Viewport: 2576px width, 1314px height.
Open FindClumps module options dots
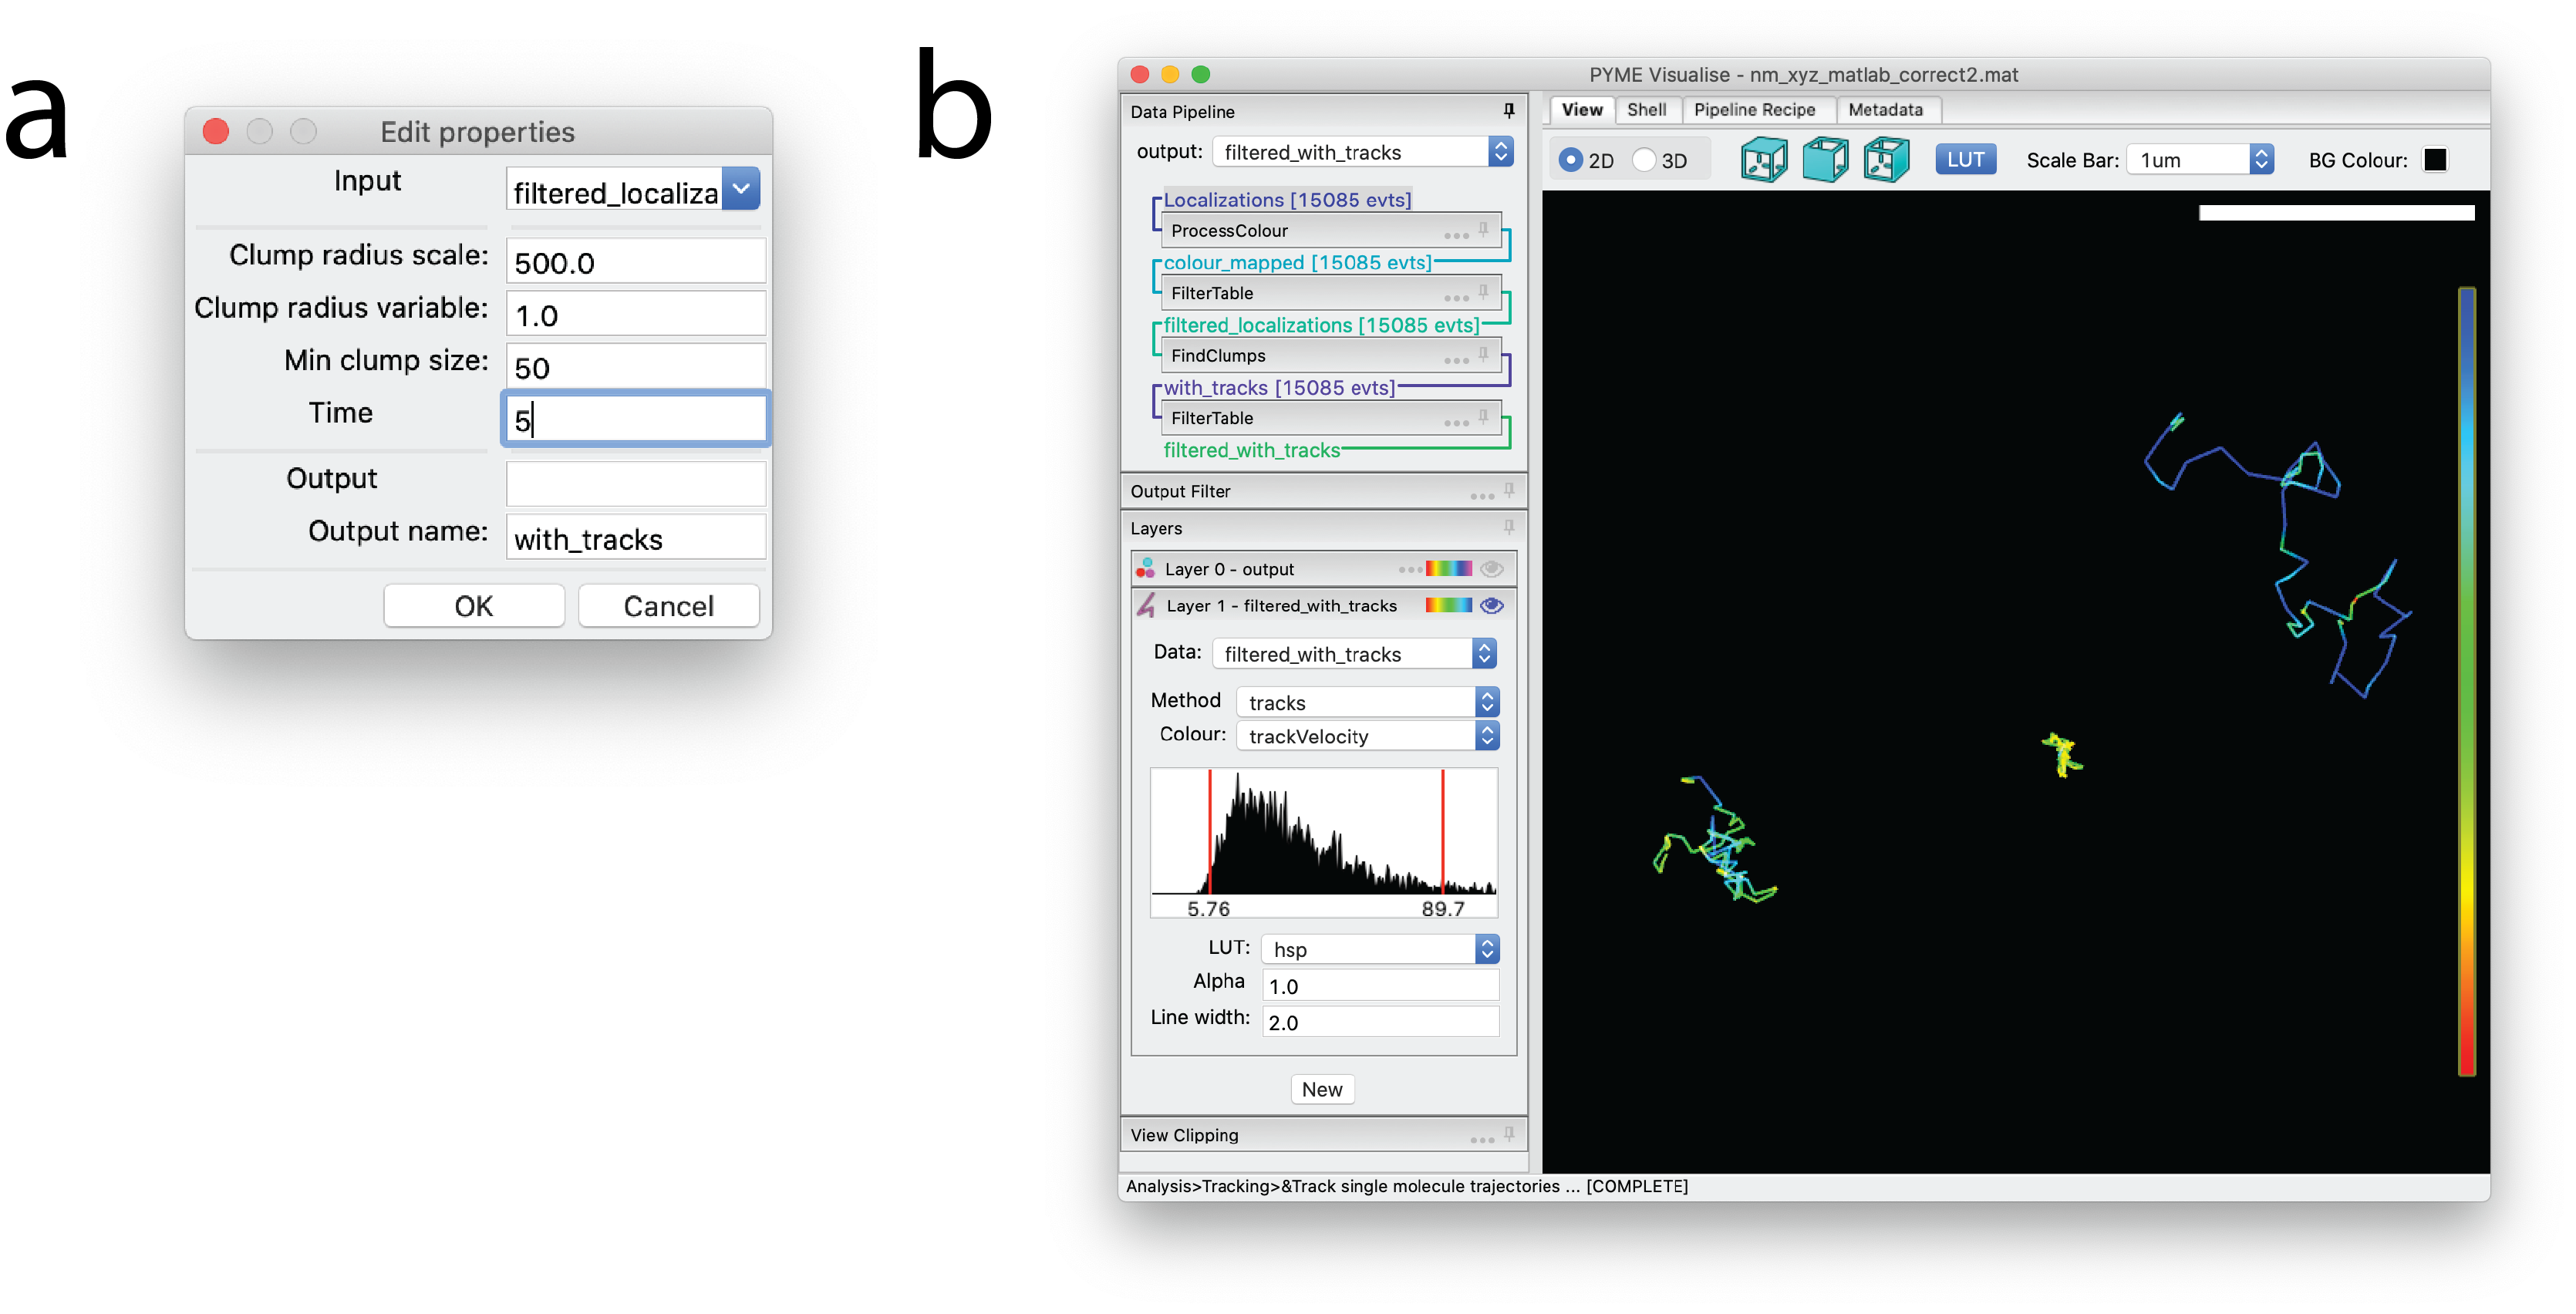pyautogui.click(x=1456, y=359)
